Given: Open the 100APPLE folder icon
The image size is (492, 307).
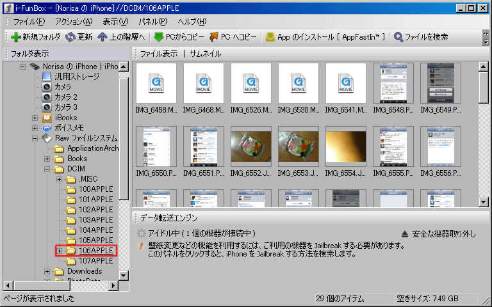Looking at the screenshot, I should (x=71, y=189).
